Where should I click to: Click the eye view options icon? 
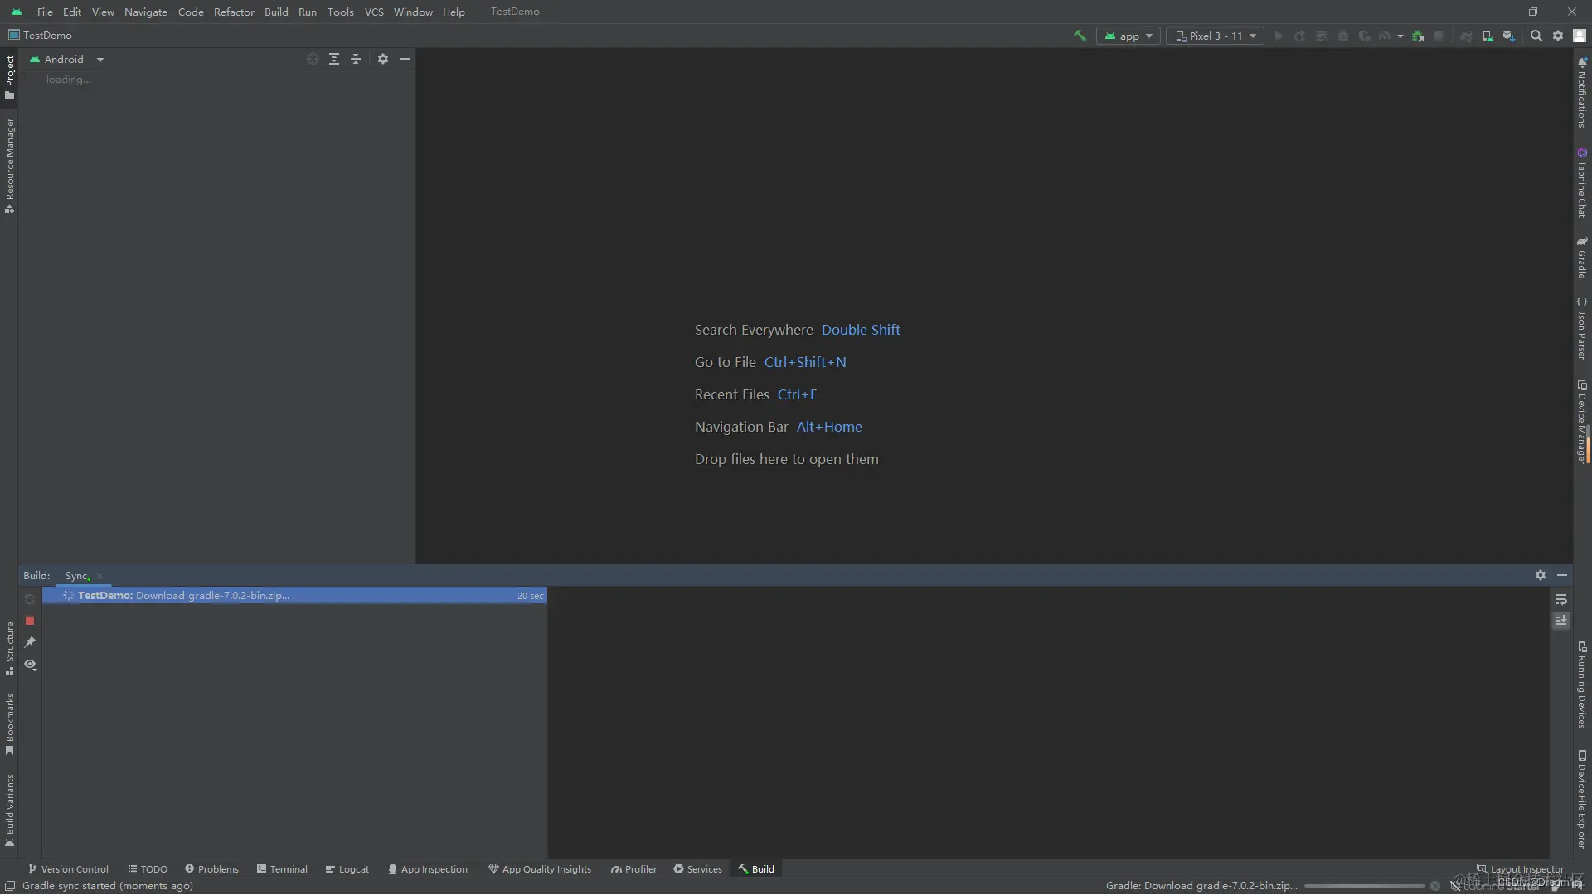(x=30, y=665)
